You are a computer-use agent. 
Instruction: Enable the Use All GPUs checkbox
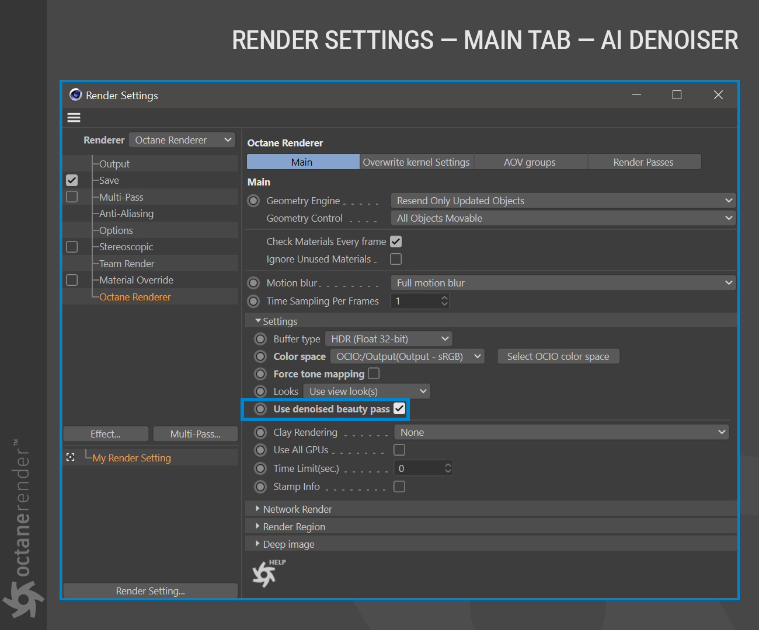tap(399, 450)
